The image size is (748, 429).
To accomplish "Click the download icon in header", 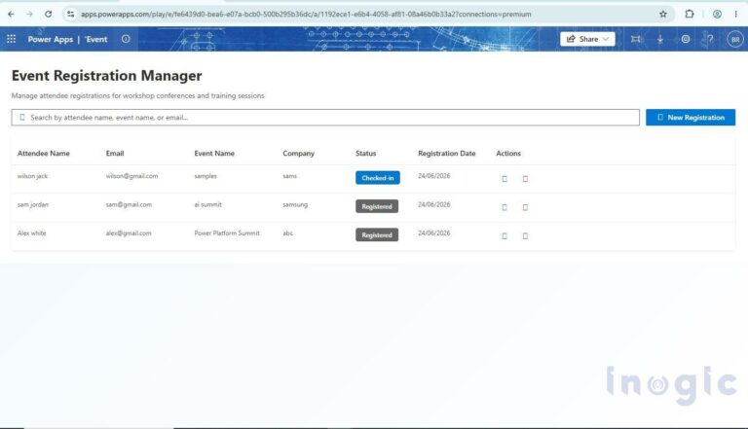I will tap(660, 39).
